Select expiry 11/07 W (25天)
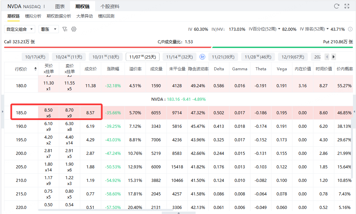 tap(142, 57)
